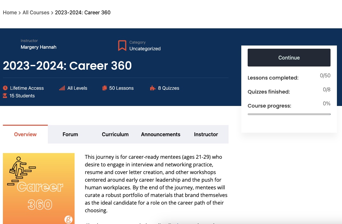342x224 pixels.
Task: Select the Instructor tab
Action: pyautogui.click(x=206, y=134)
